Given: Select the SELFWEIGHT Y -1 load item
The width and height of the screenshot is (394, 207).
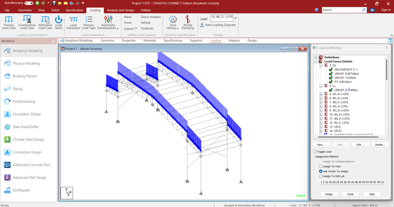Looking at the screenshot, I should (x=346, y=70).
